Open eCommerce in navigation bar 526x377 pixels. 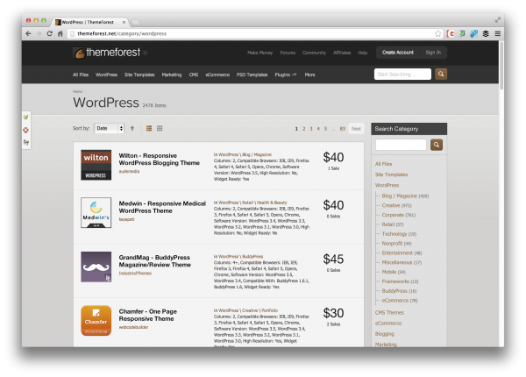tap(217, 75)
